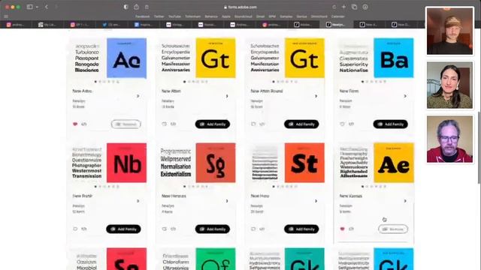Add Family on the Sg font card
This screenshot has width=481, height=270.
[212, 229]
